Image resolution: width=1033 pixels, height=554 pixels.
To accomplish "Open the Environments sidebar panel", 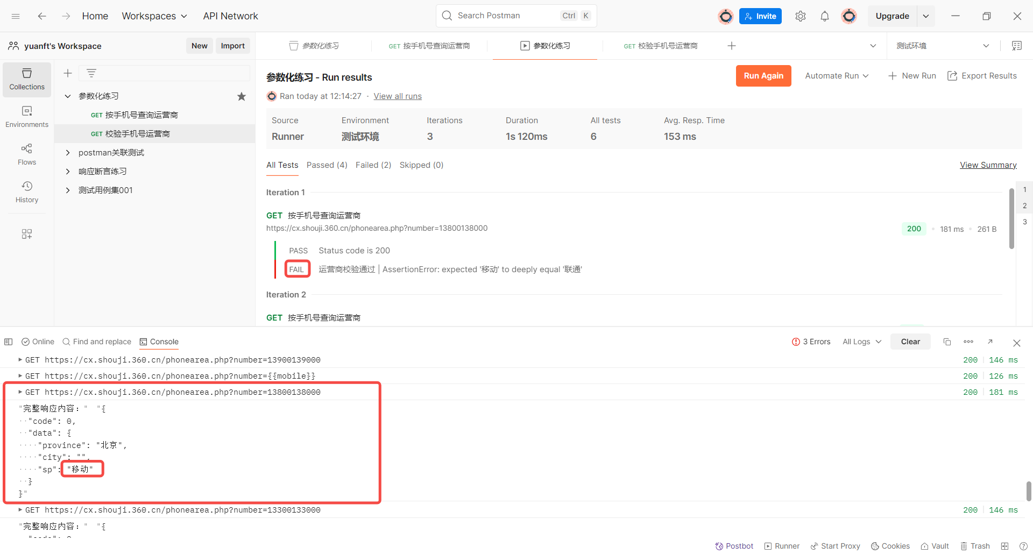I will [27, 117].
